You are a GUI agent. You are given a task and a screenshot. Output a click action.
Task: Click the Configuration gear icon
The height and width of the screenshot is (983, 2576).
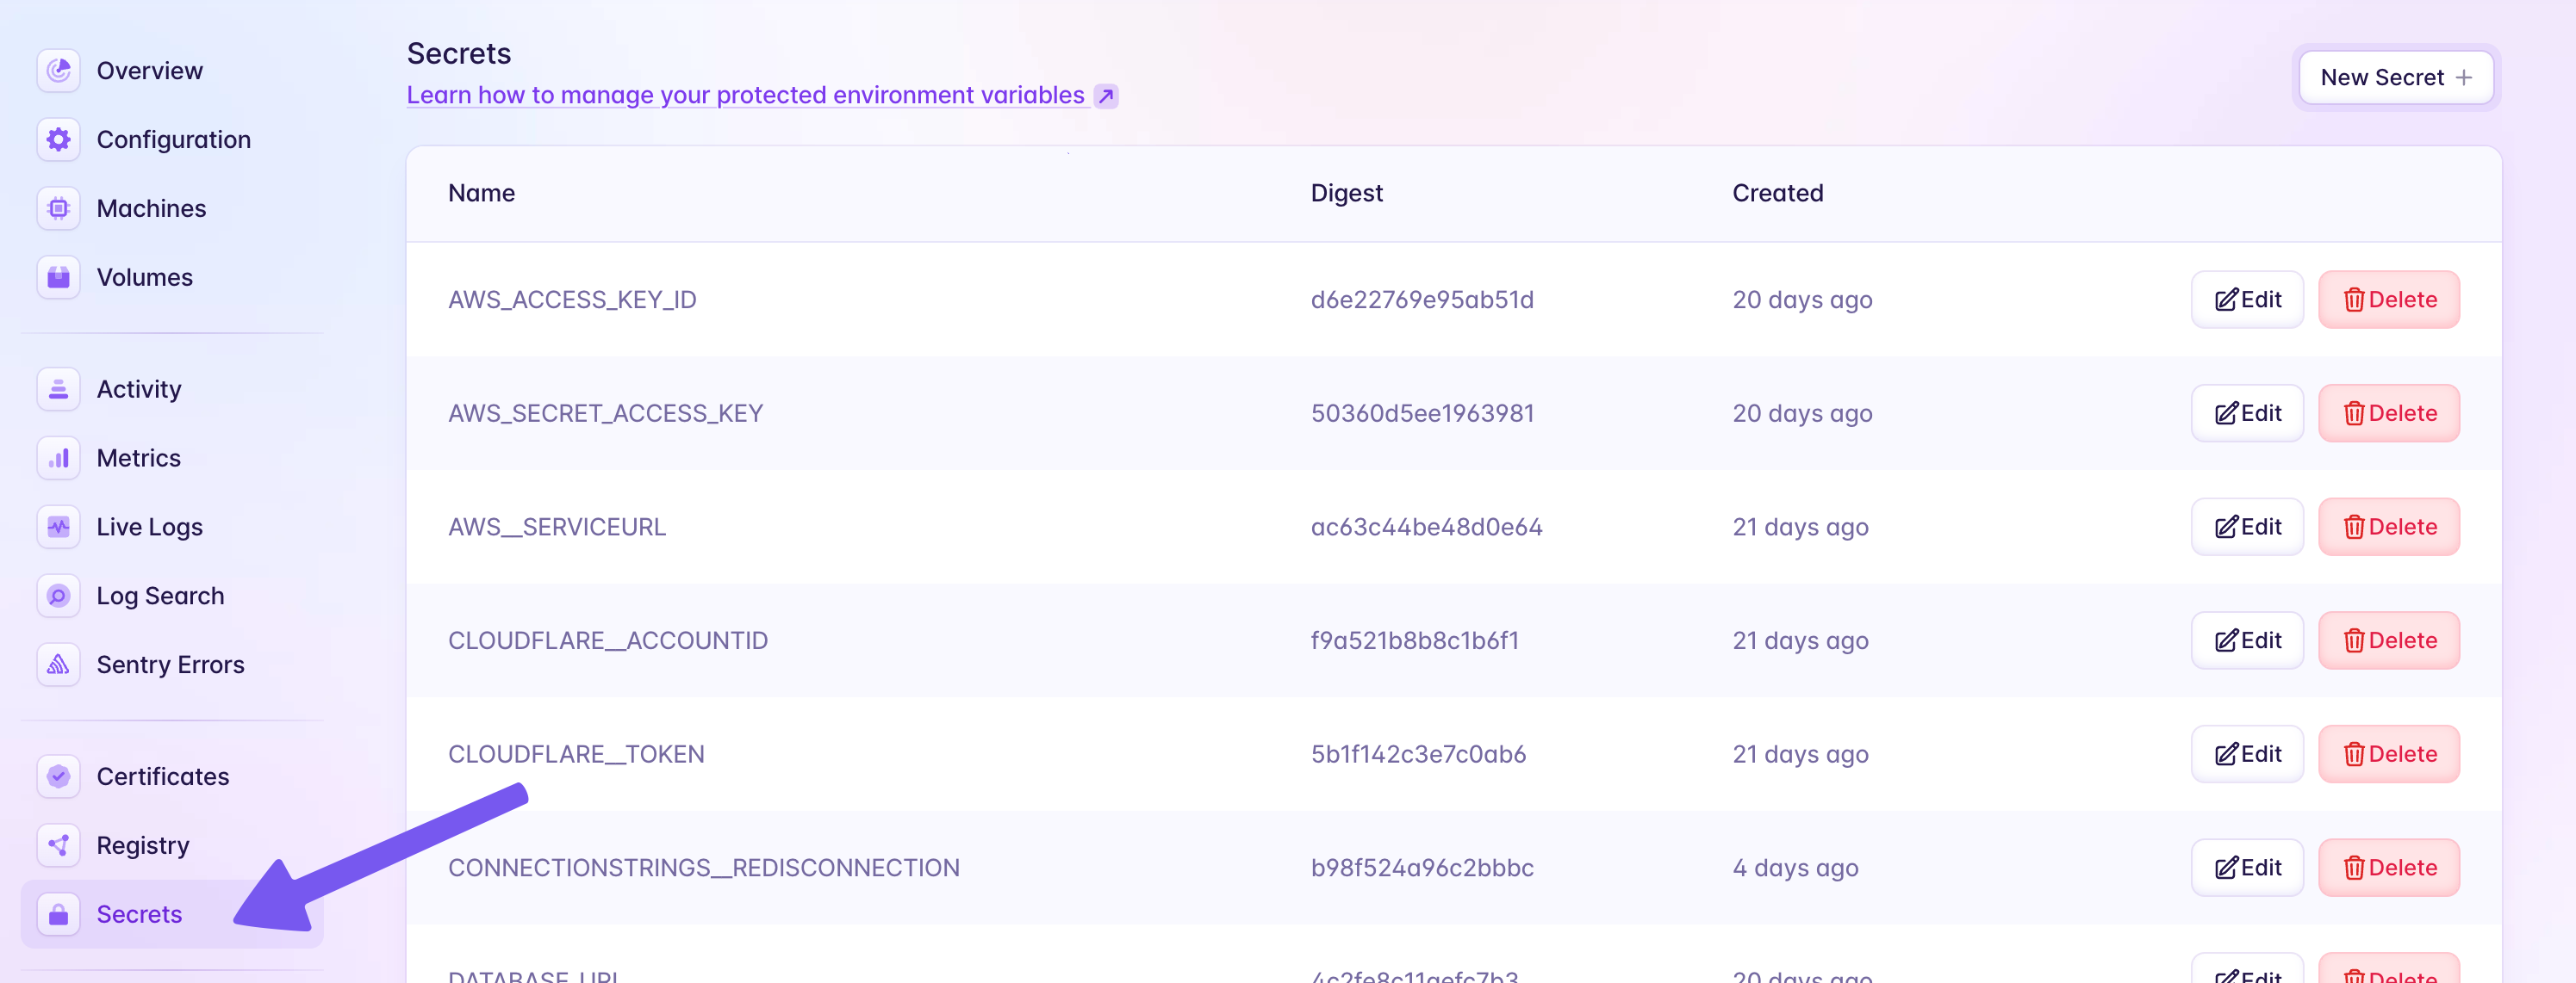(59, 139)
